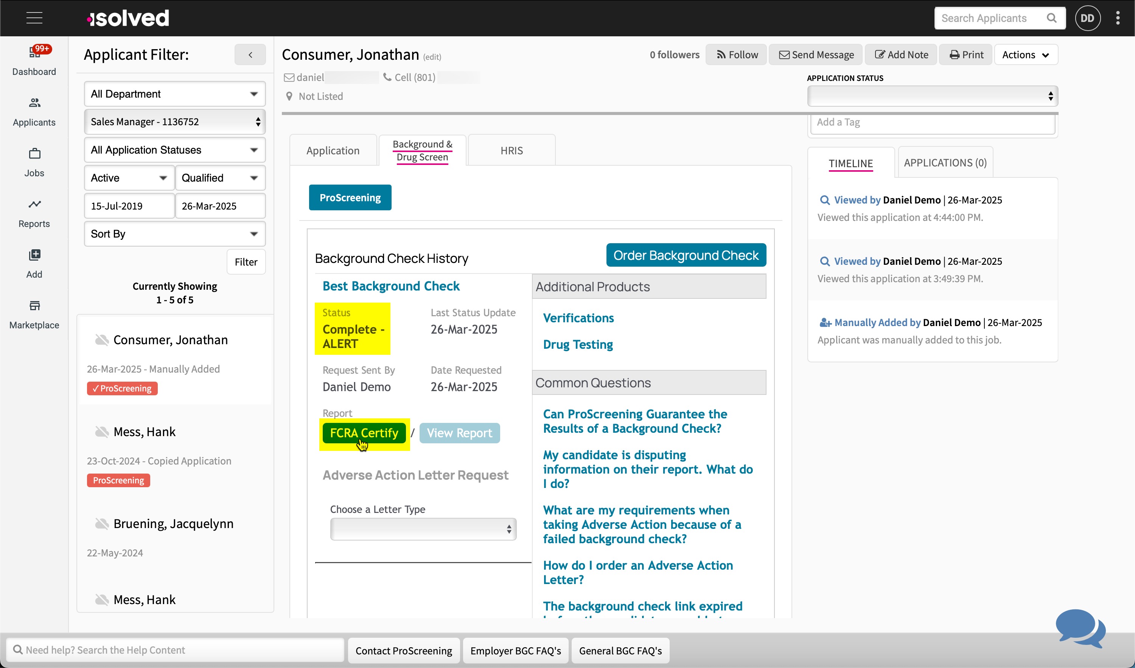This screenshot has width=1135, height=668.
Task: Open Applicants in sidebar
Action: (x=34, y=112)
